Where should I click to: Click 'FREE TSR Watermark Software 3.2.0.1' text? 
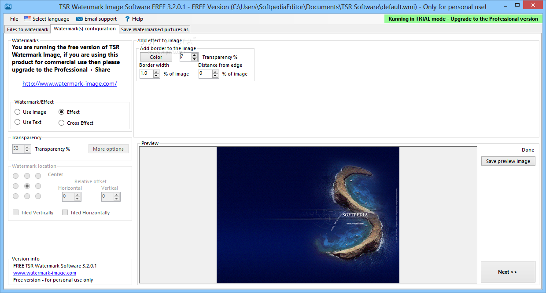point(55,266)
